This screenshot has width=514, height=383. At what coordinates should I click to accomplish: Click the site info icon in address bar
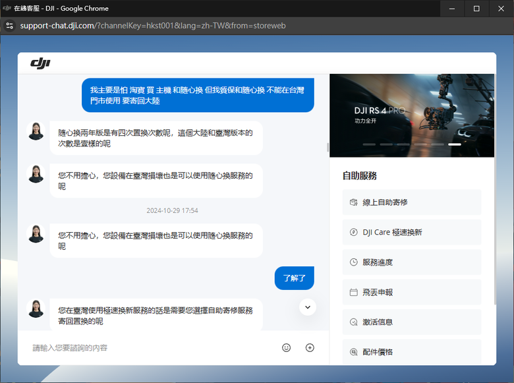[x=10, y=26]
